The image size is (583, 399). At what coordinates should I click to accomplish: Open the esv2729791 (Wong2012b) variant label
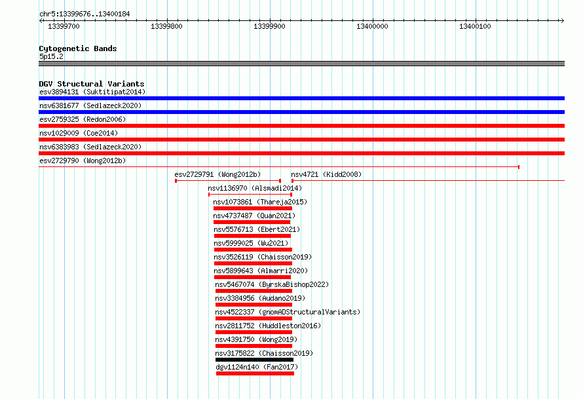coord(217,174)
